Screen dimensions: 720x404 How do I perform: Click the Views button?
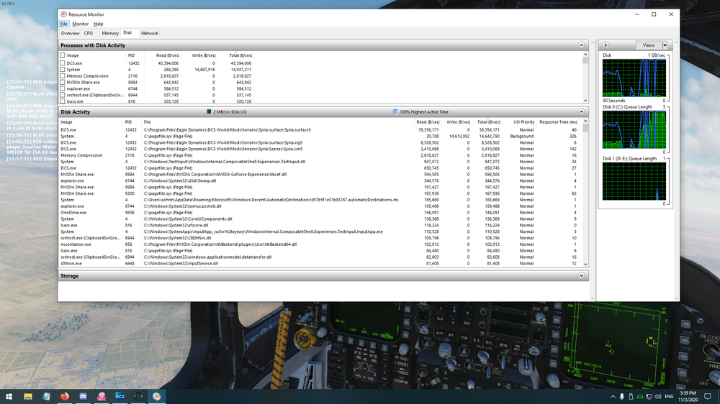point(649,45)
